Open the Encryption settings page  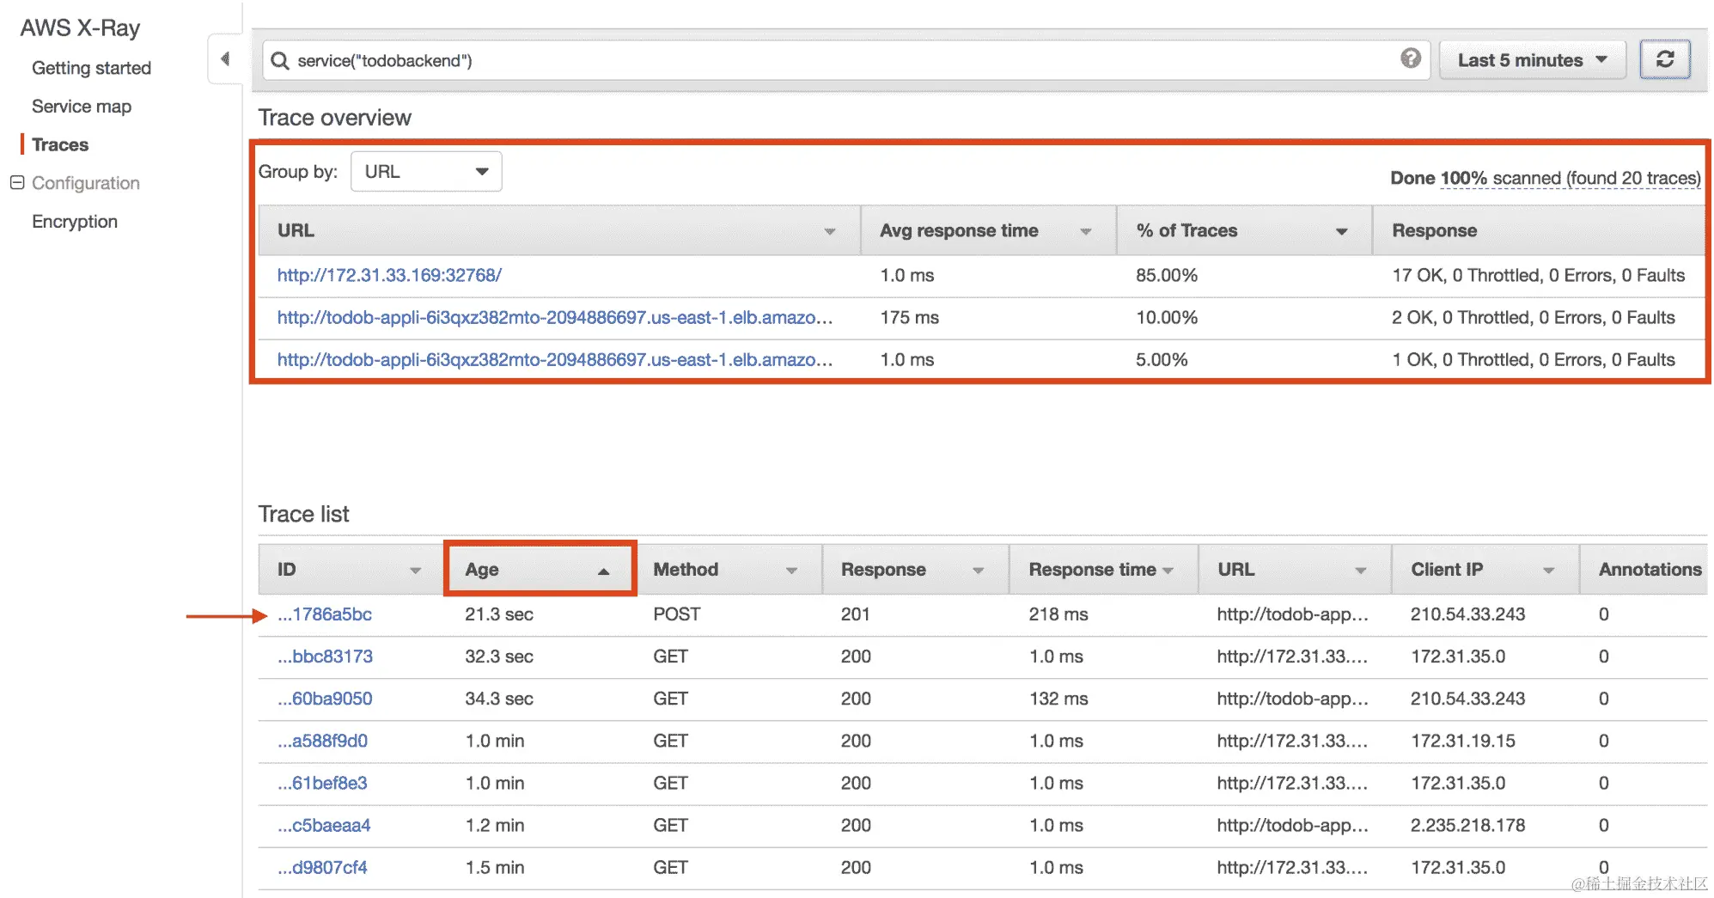point(75,222)
